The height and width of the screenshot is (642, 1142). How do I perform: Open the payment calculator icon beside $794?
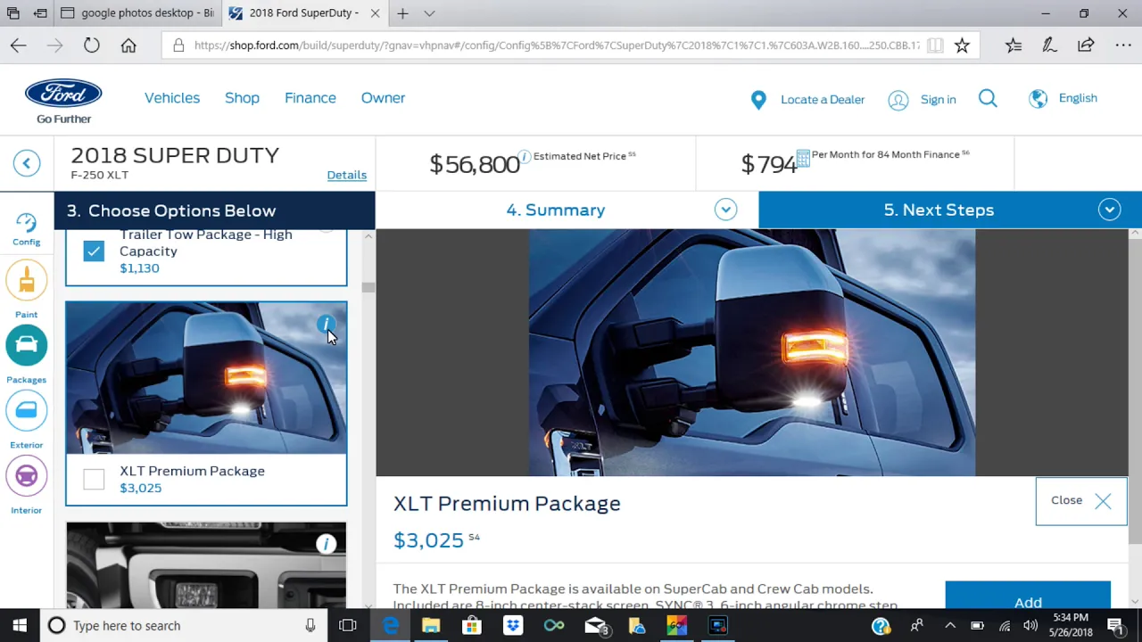click(803, 158)
